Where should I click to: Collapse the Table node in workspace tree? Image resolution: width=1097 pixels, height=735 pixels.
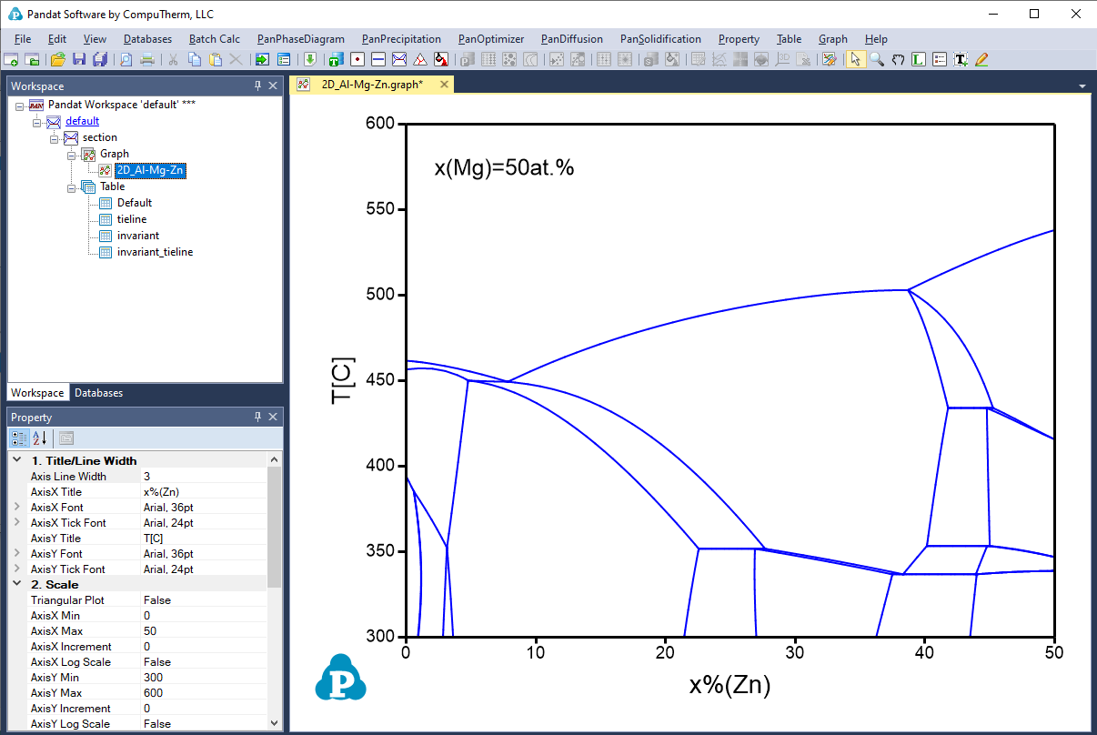pos(73,187)
